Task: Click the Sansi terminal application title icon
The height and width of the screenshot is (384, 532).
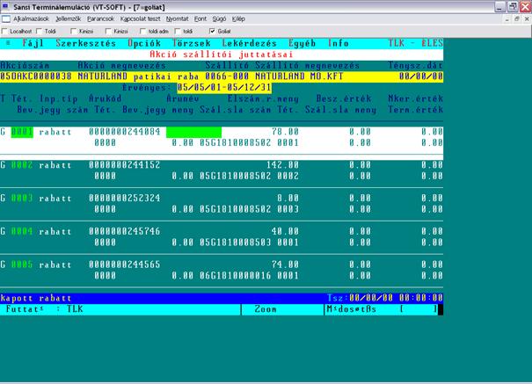Action: pos(6,6)
